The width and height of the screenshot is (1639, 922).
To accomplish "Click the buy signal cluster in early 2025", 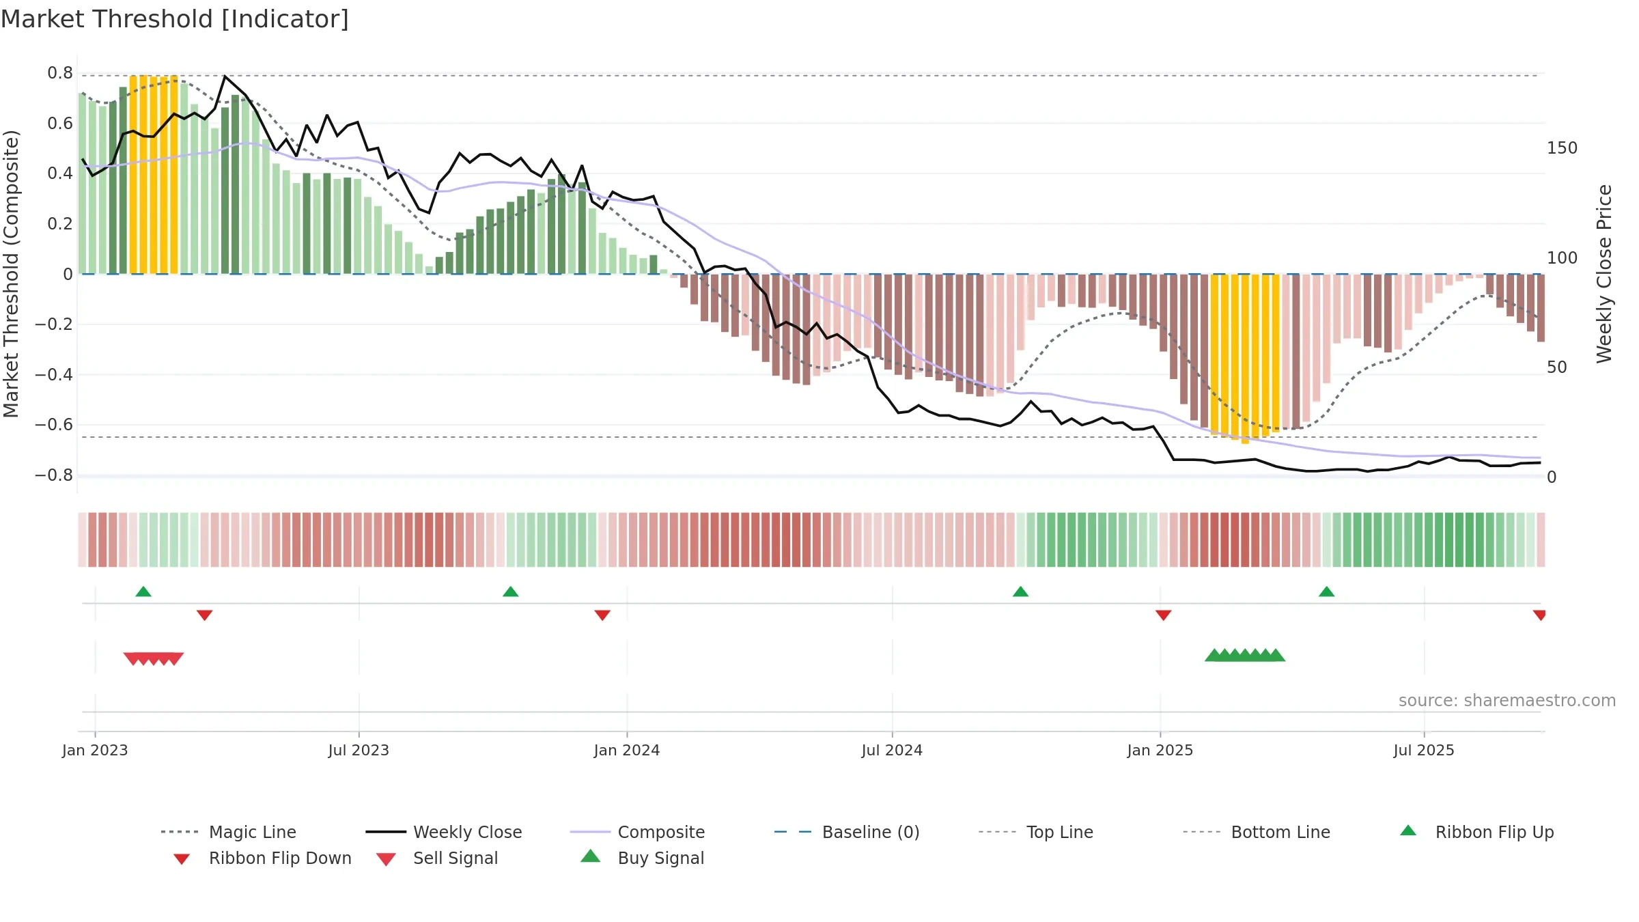I will (x=1245, y=655).
